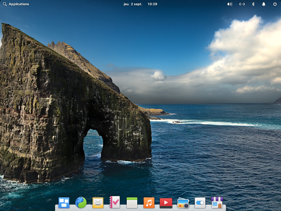Click the 10:29 clock in the panel
281x211 pixels.
[x=152, y=4]
